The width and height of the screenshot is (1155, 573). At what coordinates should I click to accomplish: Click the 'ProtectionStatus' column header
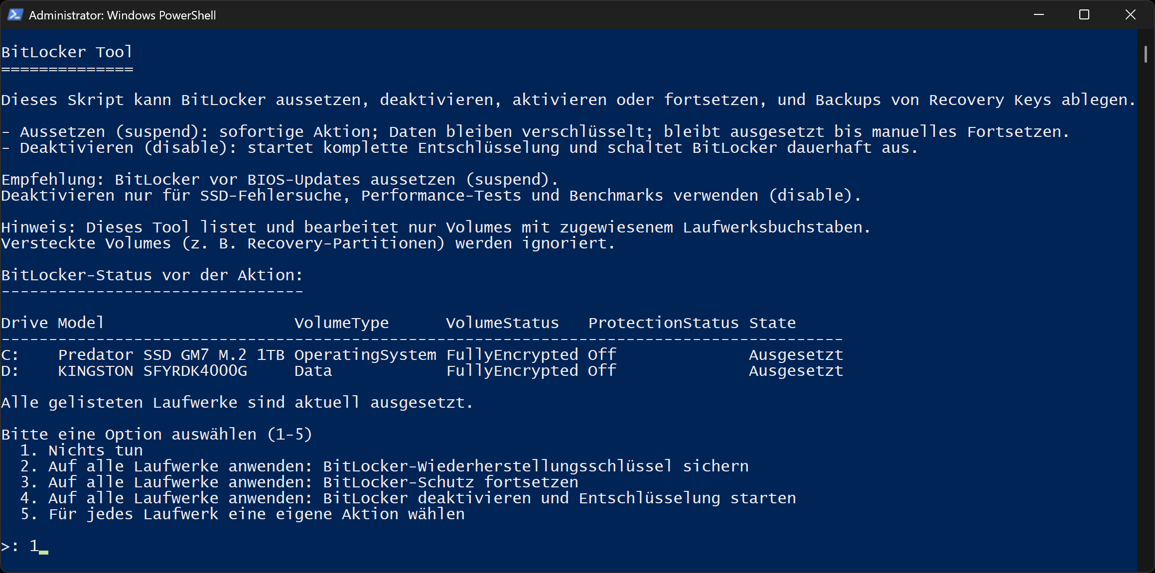pos(664,322)
